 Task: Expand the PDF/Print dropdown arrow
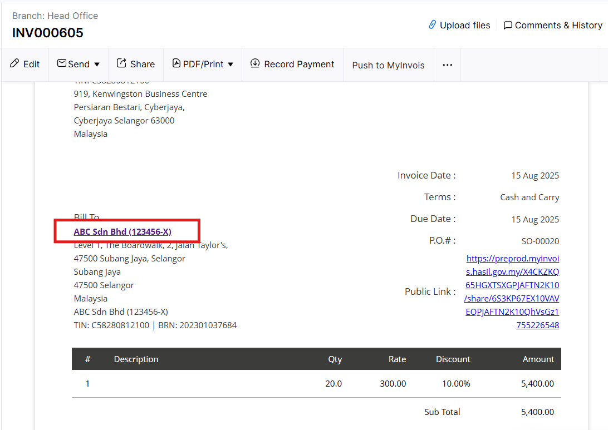(x=231, y=65)
